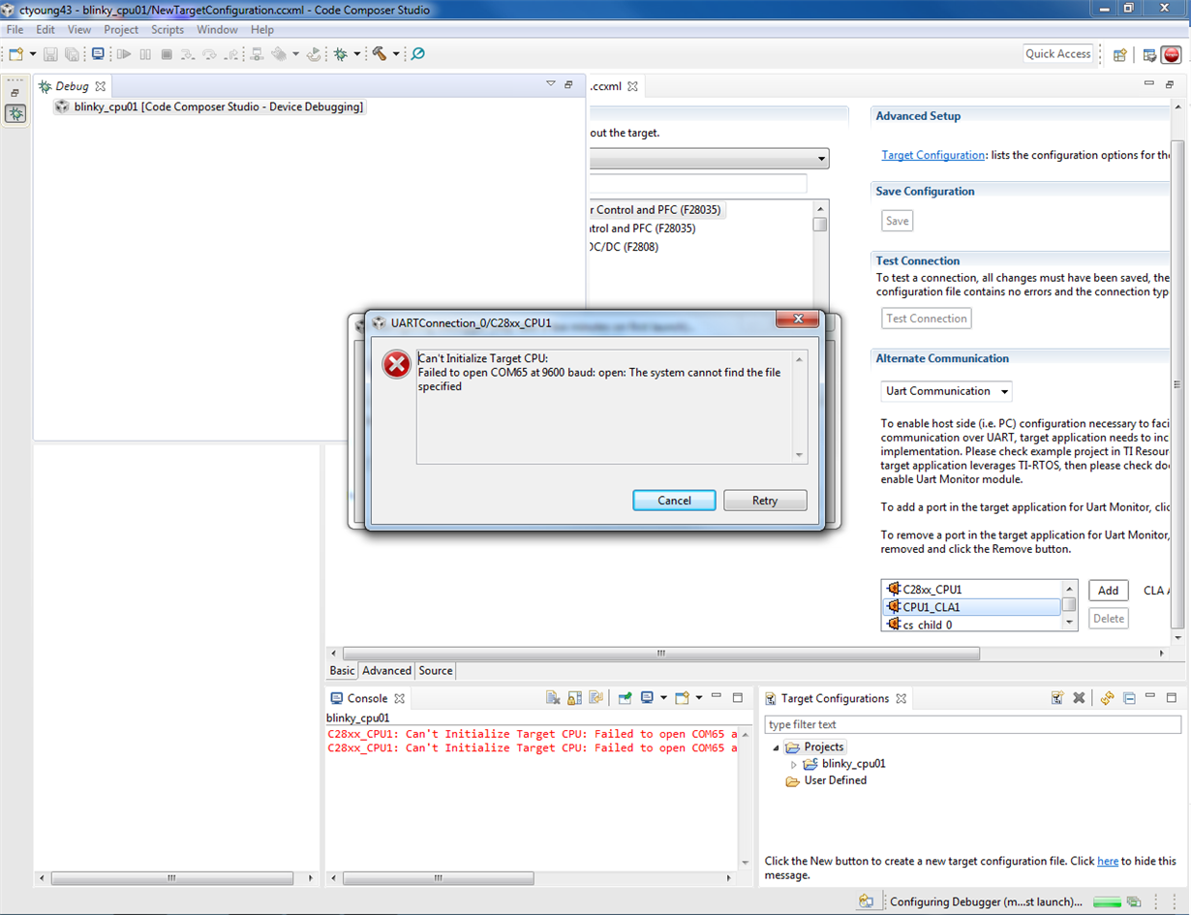Click New Target Configuration icon
Image resolution: width=1191 pixels, height=915 pixels.
(1057, 698)
